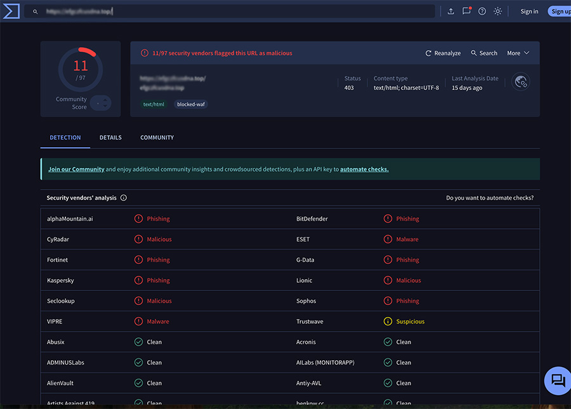
Task: Click the AILabs (MONITORAPP) Clean checkmark icon
Action: (388, 363)
